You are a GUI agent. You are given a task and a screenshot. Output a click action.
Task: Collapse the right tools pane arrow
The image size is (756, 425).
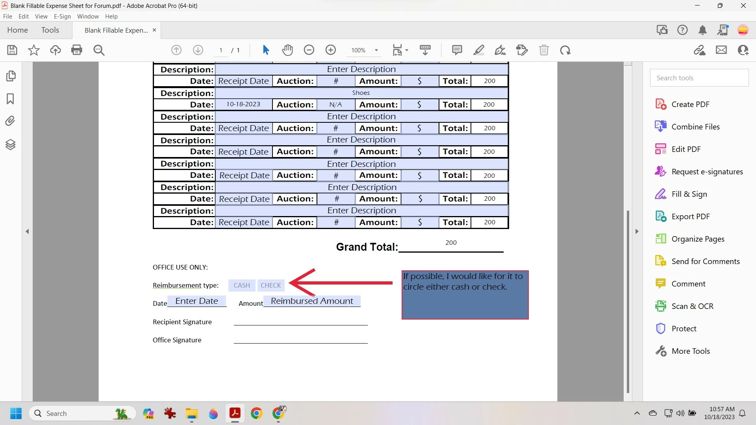click(637, 231)
